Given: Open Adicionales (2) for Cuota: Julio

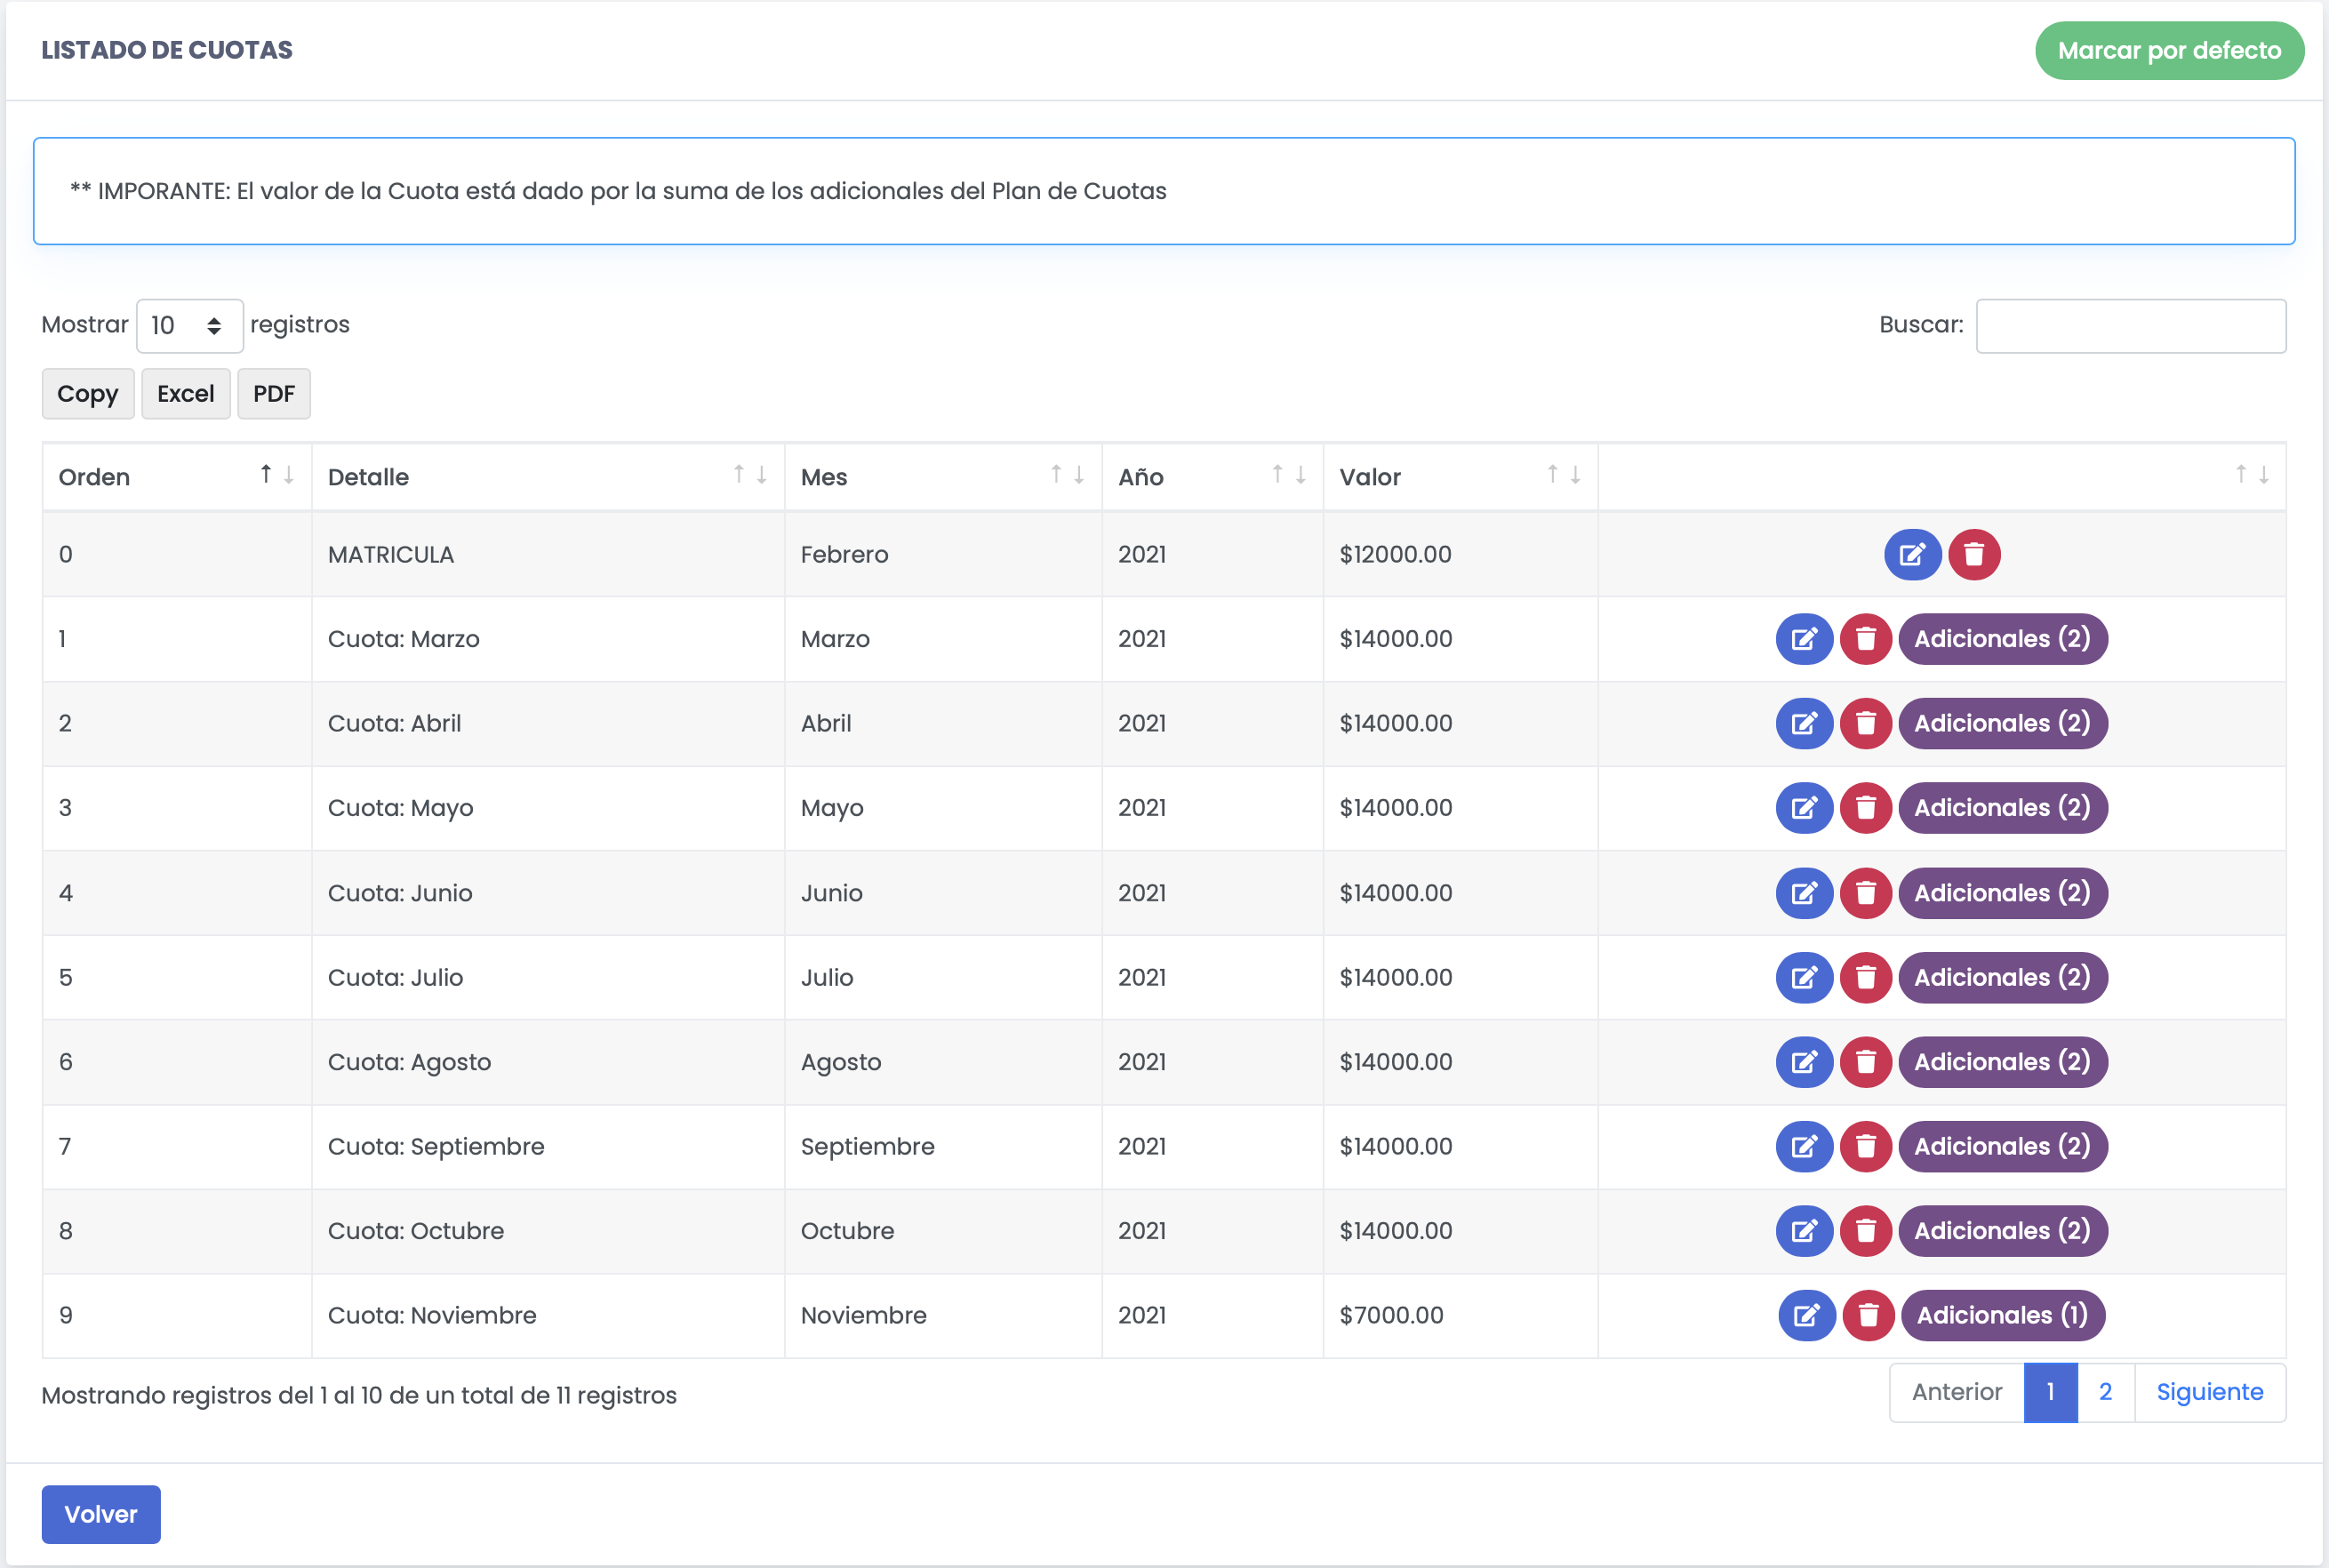Looking at the screenshot, I should (x=2002, y=977).
